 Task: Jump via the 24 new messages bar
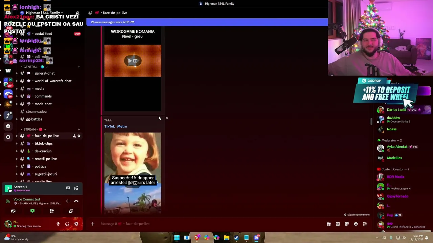[207, 22]
